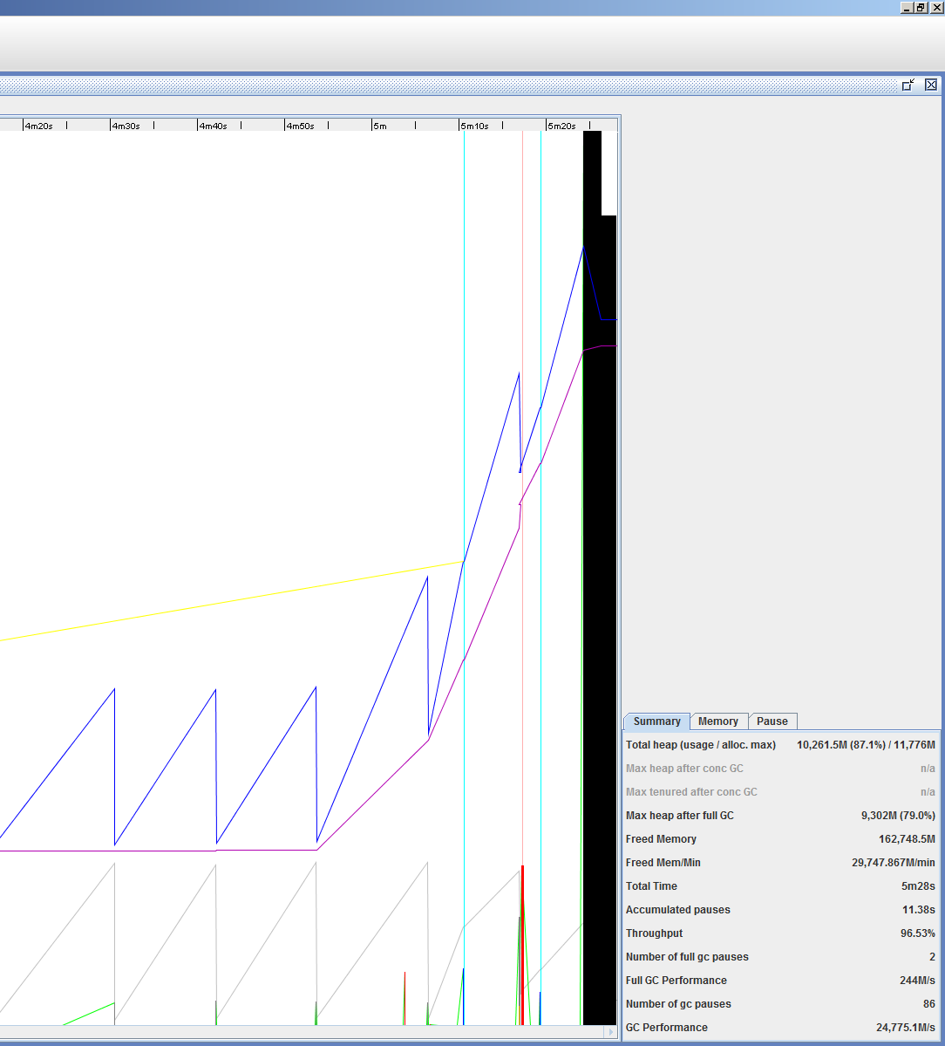This screenshot has width=945, height=1046.
Task: Select the 4m30s time ruler mark
Action: 126,126
